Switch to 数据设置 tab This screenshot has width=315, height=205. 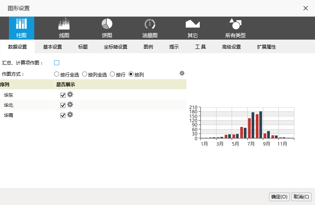click(x=18, y=47)
